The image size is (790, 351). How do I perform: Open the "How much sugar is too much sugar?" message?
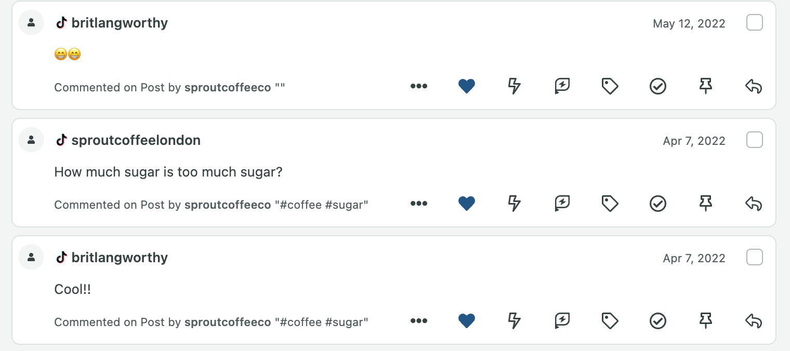(168, 172)
